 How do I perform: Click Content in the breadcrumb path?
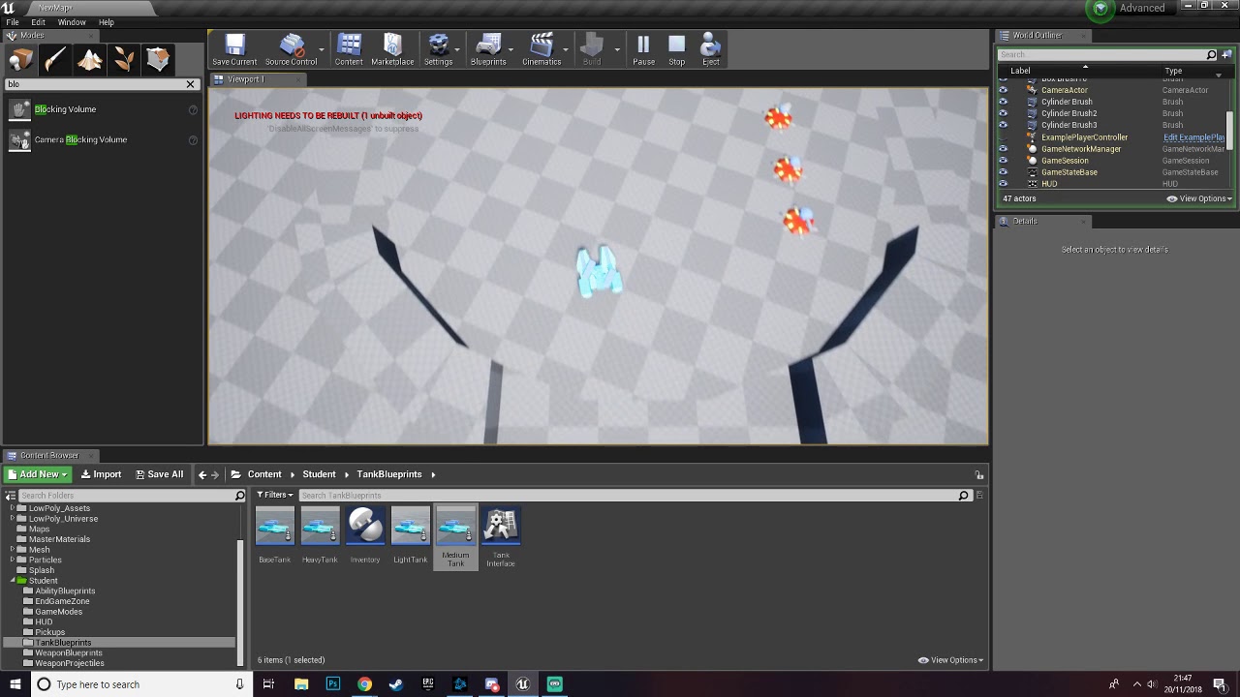click(x=264, y=474)
